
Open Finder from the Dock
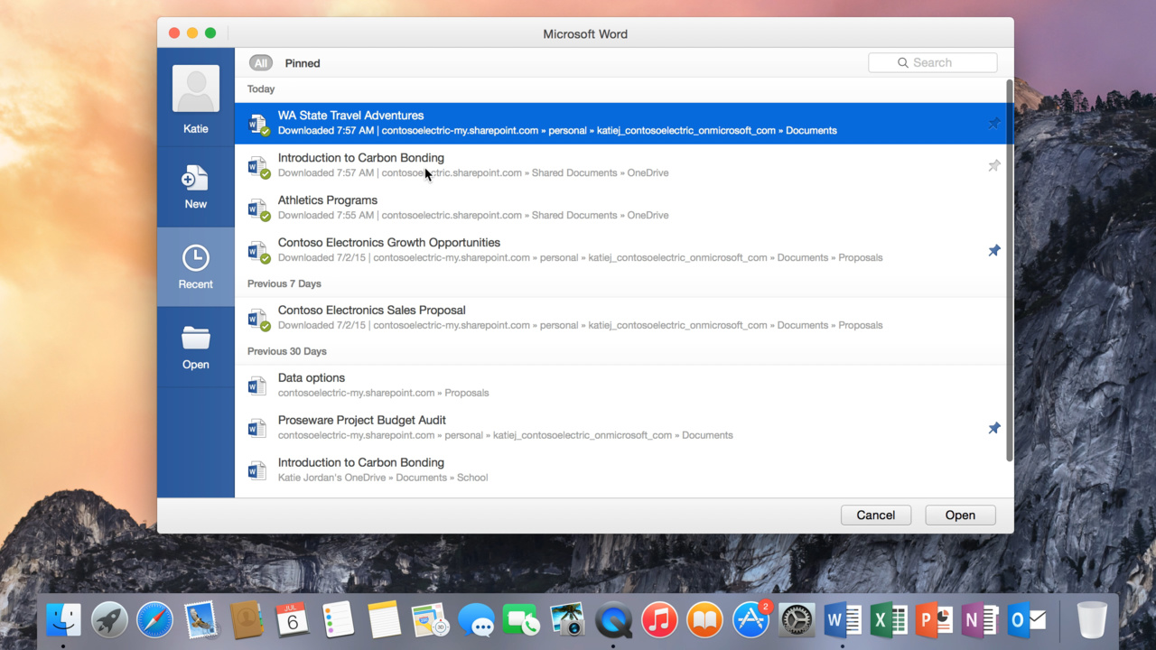click(x=64, y=620)
